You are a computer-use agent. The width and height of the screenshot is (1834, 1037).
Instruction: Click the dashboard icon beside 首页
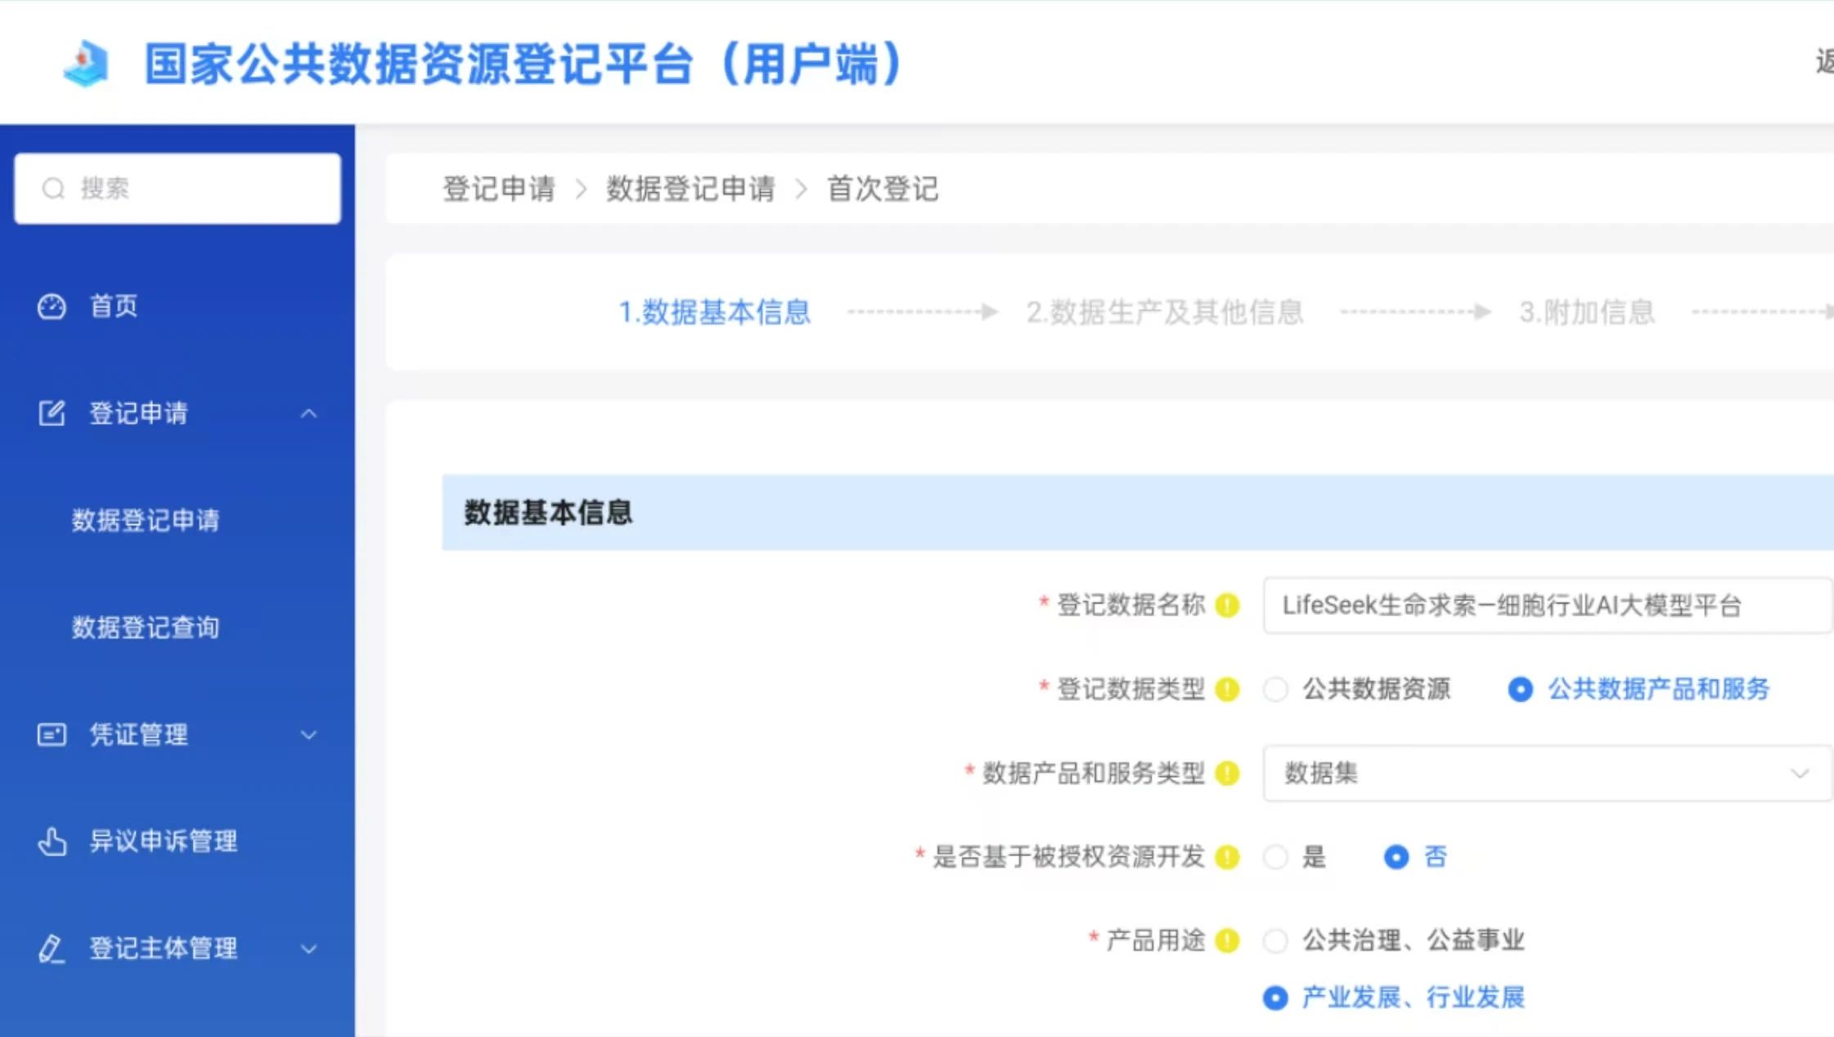(52, 307)
